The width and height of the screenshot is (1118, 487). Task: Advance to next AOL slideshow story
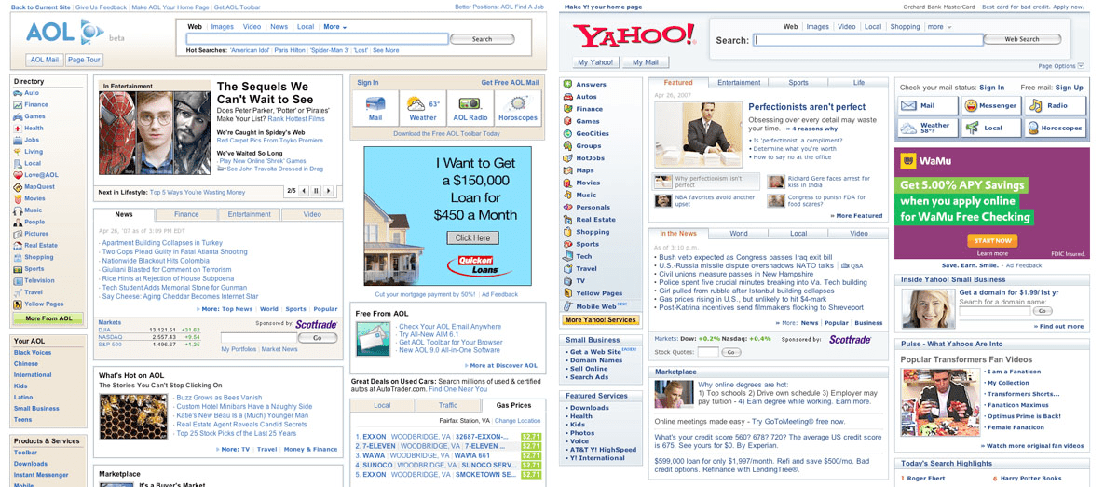tap(330, 191)
